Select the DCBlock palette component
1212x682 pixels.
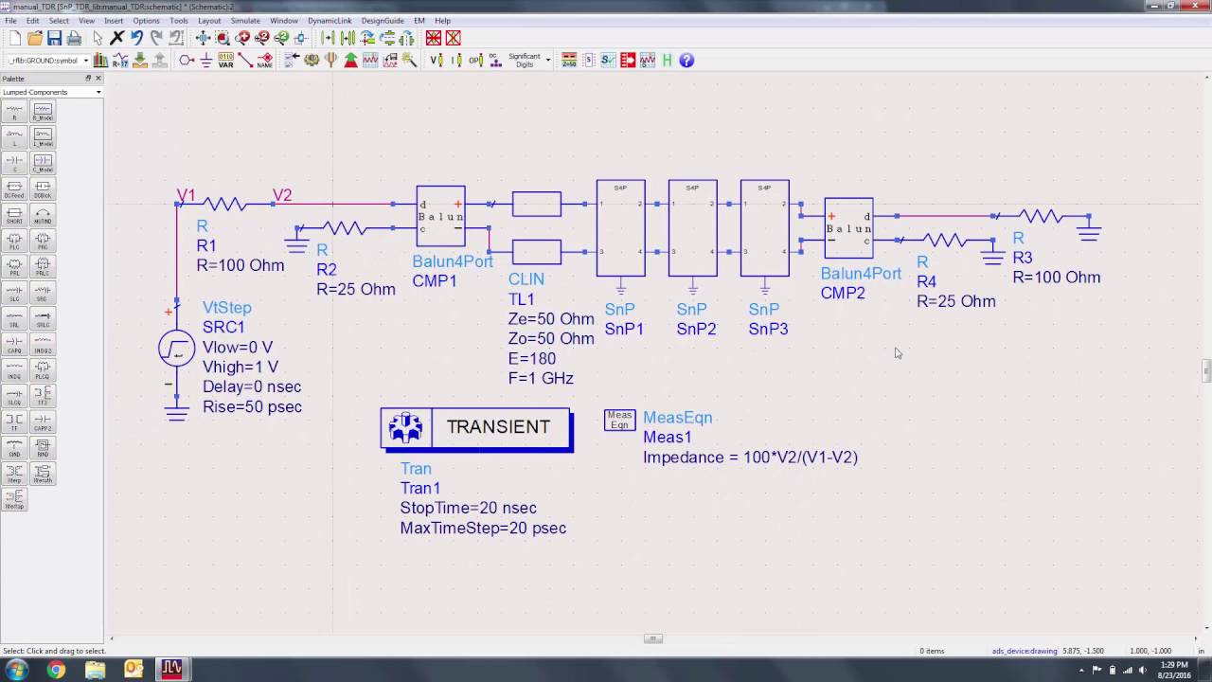coord(43,189)
